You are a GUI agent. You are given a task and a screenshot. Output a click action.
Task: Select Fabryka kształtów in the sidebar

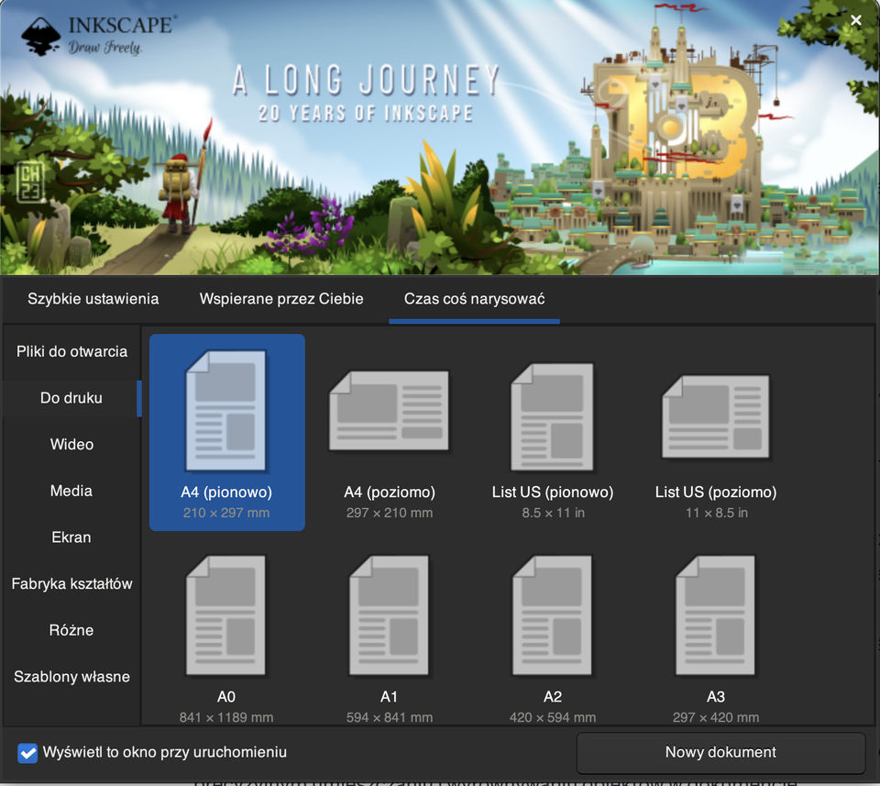click(71, 583)
